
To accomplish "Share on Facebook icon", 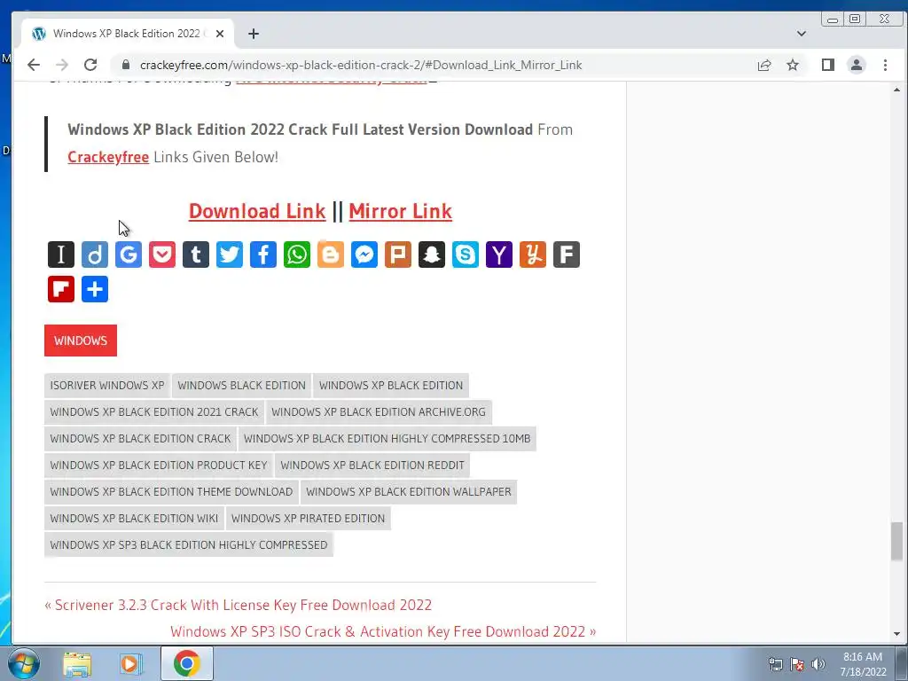I will [262, 254].
